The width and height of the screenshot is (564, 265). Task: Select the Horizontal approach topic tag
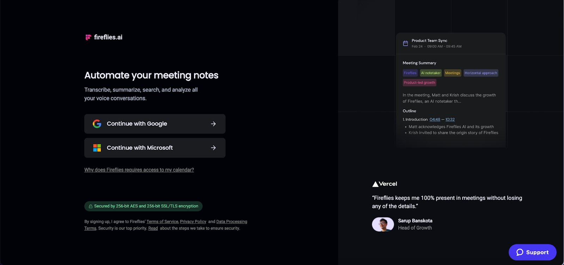[481, 73]
